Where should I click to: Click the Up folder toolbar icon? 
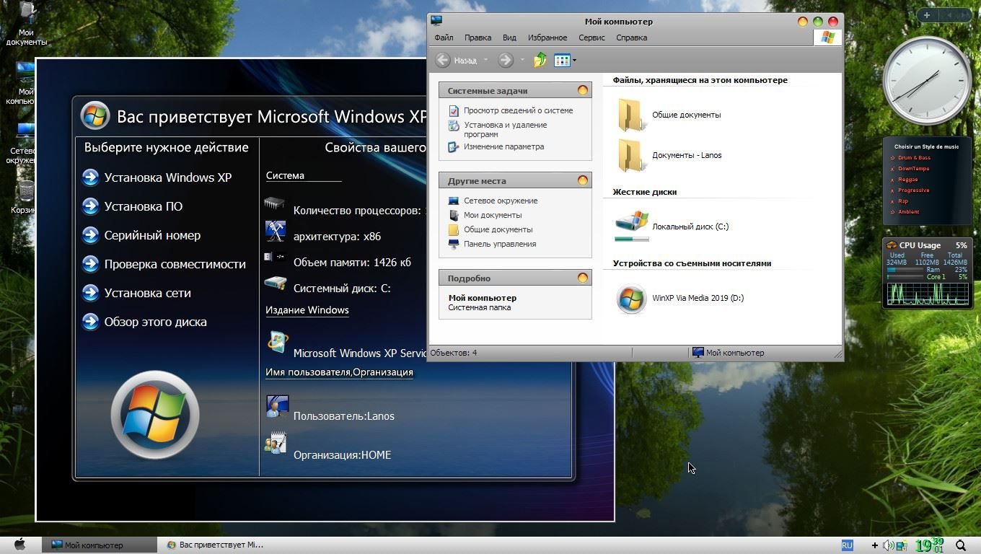(540, 61)
